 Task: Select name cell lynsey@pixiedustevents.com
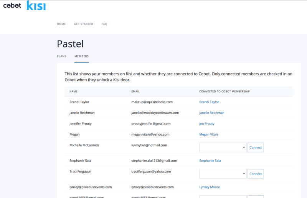(x=91, y=187)
